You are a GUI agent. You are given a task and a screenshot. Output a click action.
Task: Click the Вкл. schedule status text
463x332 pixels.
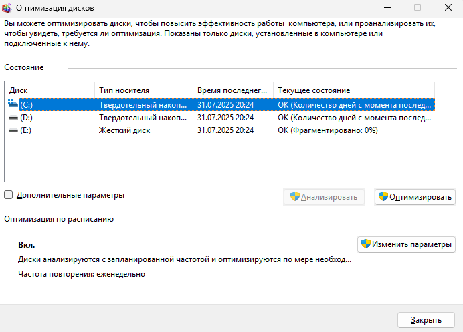27,245
